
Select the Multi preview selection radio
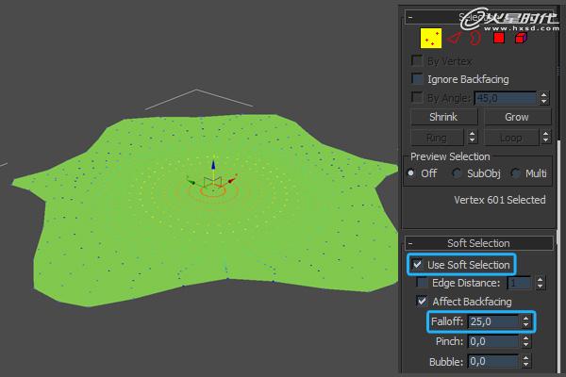click(x=515, y=173)
